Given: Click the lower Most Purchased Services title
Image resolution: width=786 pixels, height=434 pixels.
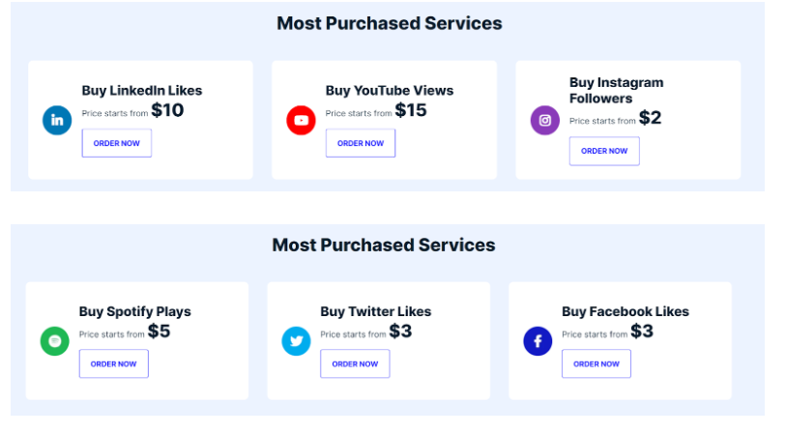Looking at the screenshot, I should (384, 246).
